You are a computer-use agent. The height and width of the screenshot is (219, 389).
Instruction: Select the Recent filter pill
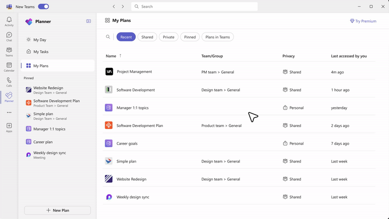tap(126, 37)
